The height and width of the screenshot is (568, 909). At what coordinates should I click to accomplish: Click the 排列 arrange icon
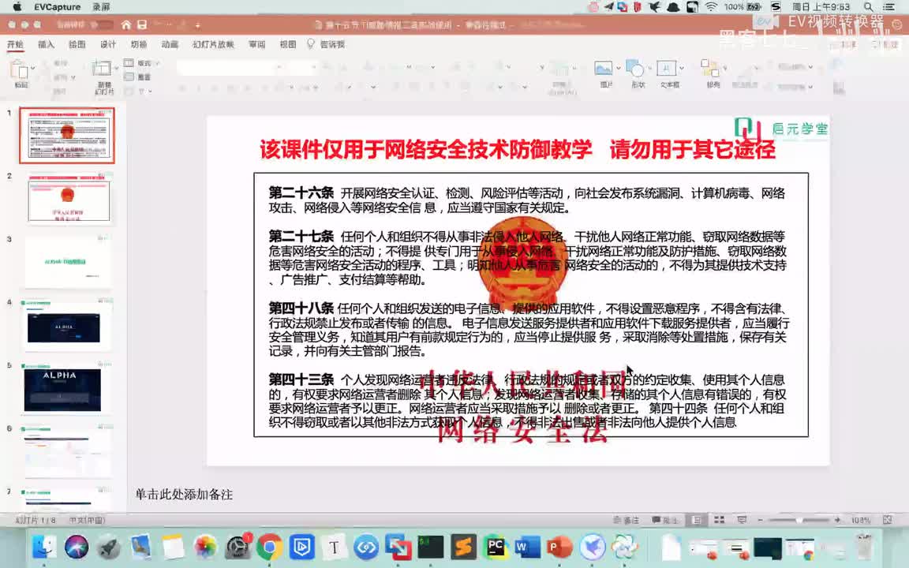(710, 69)
